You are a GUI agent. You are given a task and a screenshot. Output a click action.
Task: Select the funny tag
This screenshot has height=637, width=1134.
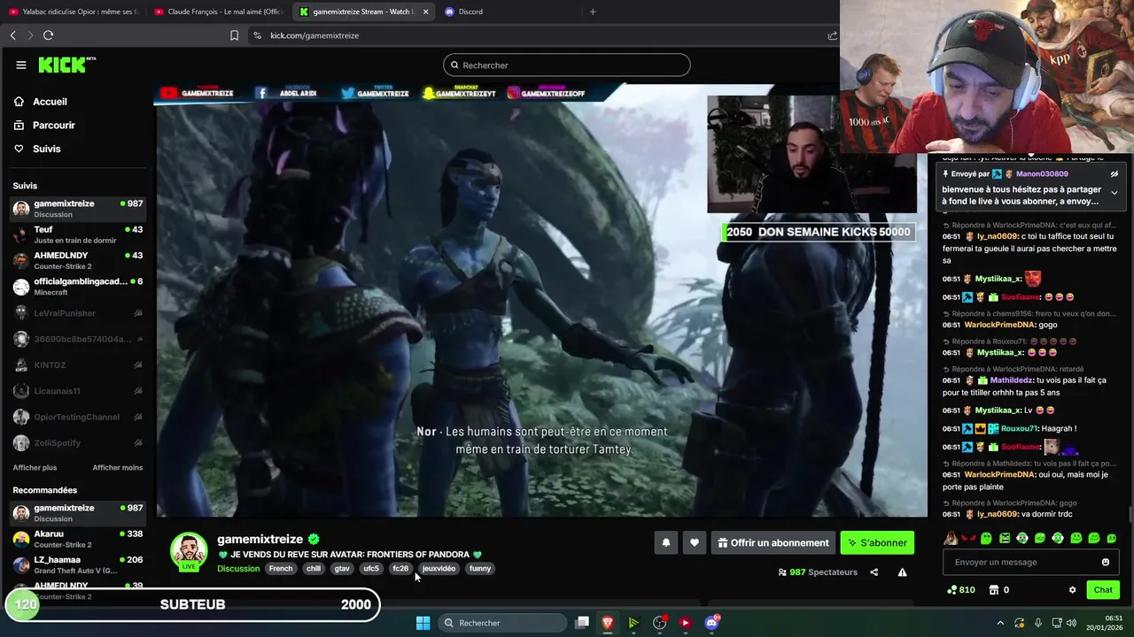480,568
